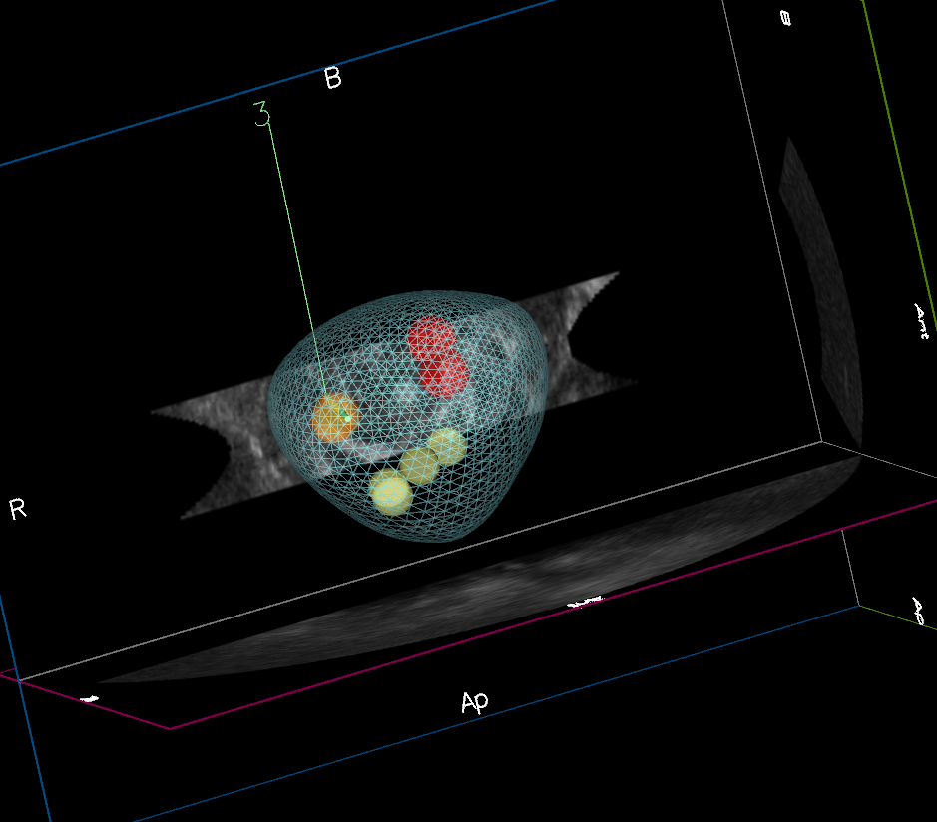Click the rotated Ant label on right
Viewport: 937px width, 822px height.
point(921,323)
